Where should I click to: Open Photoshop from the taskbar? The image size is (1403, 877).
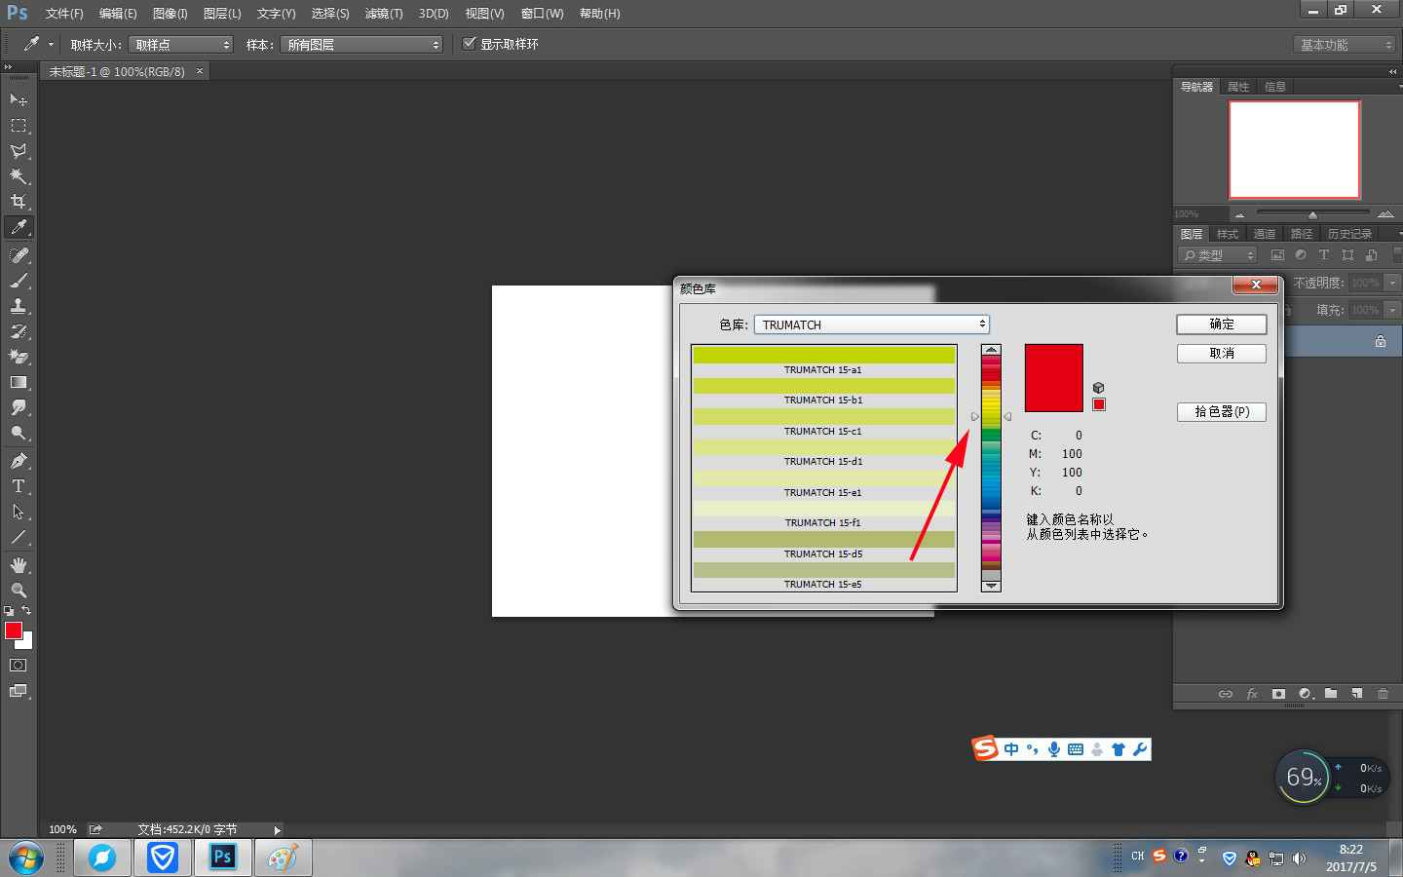click(x=222, y=858)
